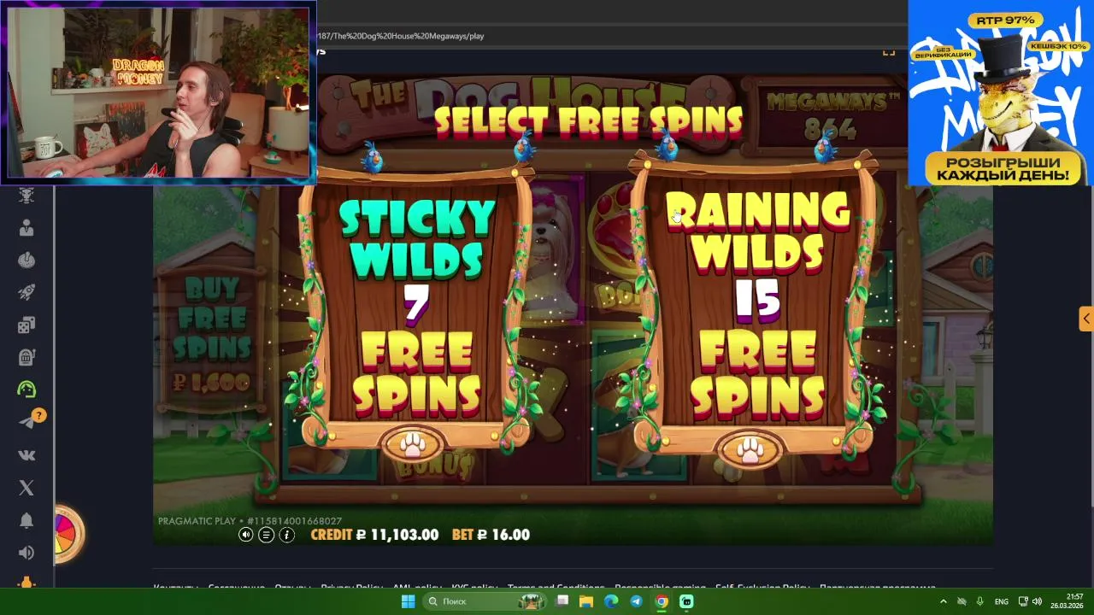Open the system volume tray icon
The height and width of the screenshot is (615, 1094).
pos(1037,601)
